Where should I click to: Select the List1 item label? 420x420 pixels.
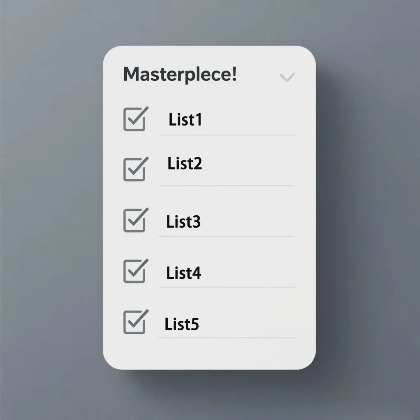pos(185,120)
